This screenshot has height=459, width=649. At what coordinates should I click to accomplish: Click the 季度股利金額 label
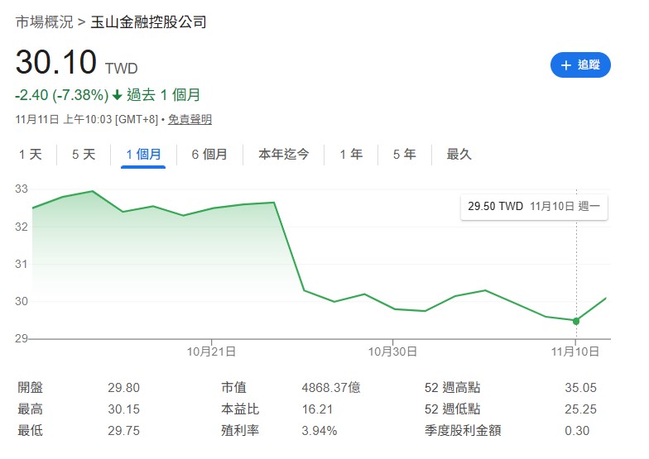(464, 431)
